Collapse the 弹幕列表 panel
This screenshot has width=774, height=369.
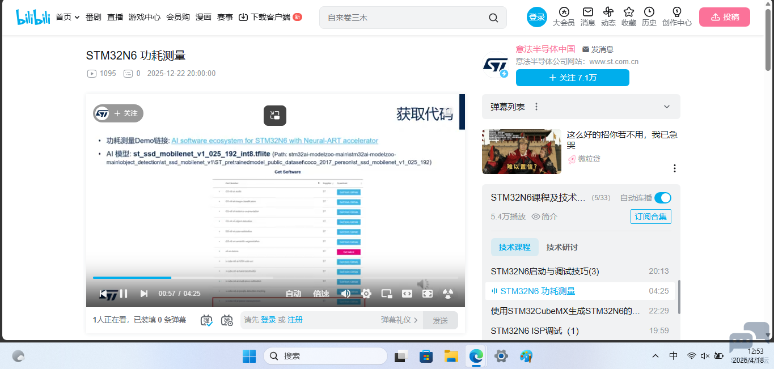click(x=667, y=107)
